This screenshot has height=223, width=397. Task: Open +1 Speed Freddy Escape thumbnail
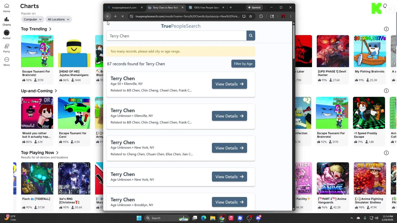[x=369, y=113]
